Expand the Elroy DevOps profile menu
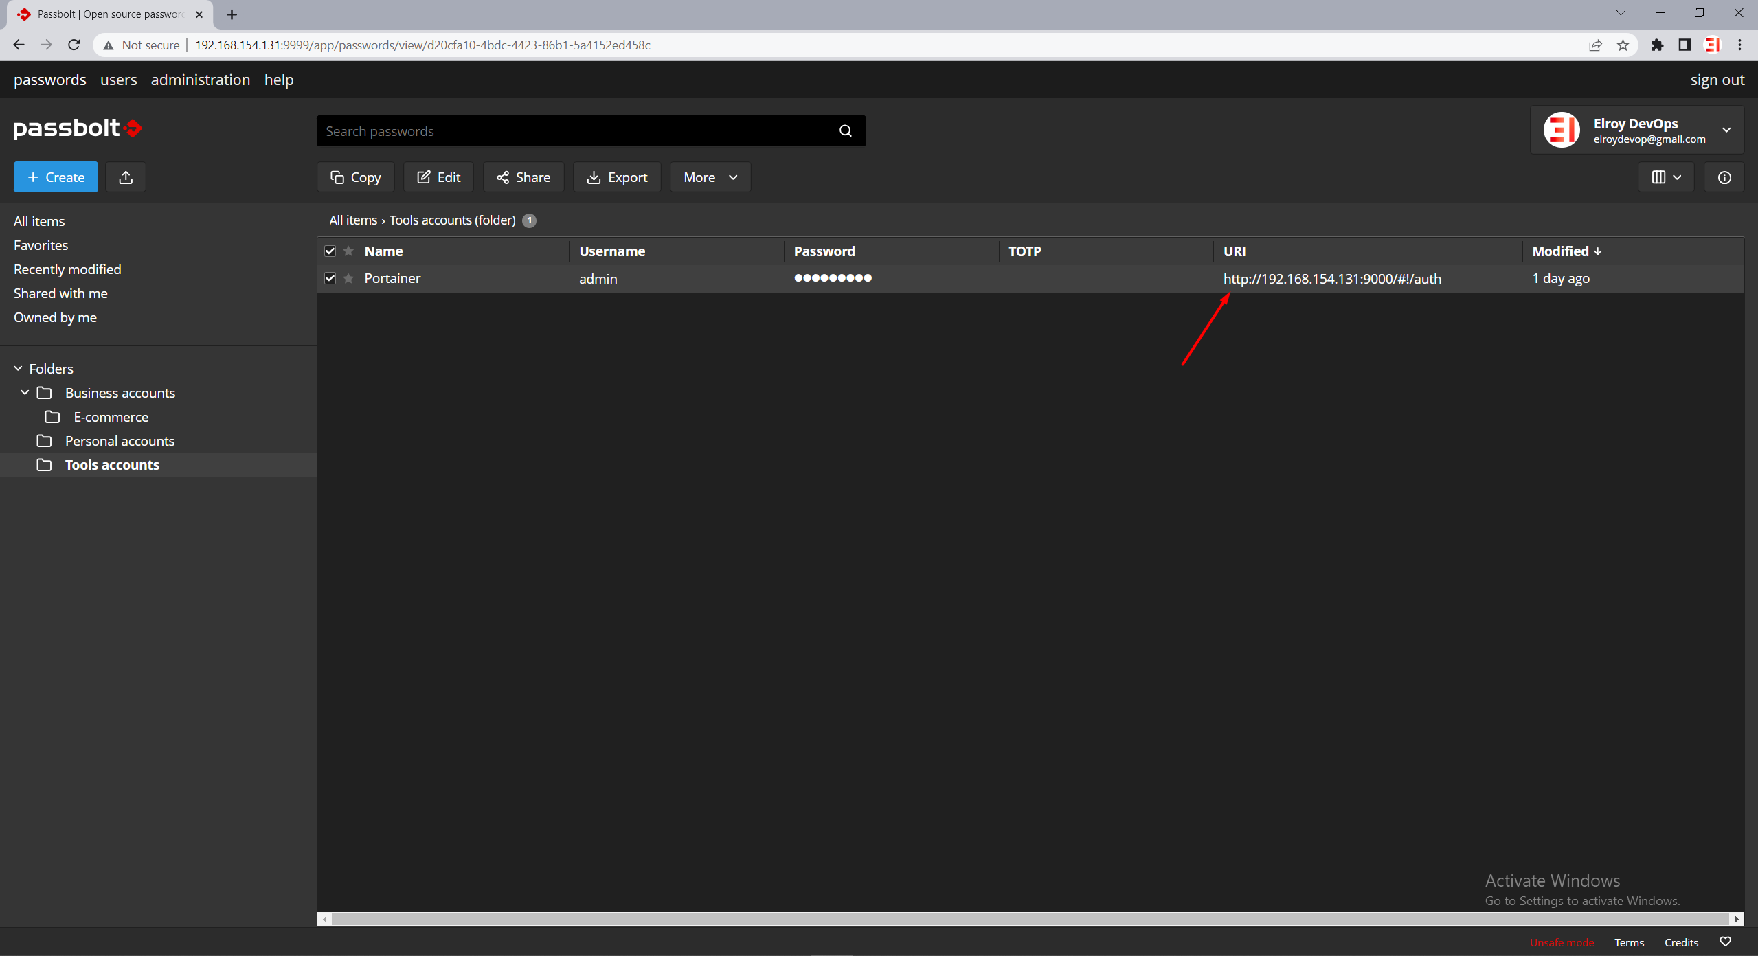The height and width of the screenshot is (956, 1758). click(1726, 130)
